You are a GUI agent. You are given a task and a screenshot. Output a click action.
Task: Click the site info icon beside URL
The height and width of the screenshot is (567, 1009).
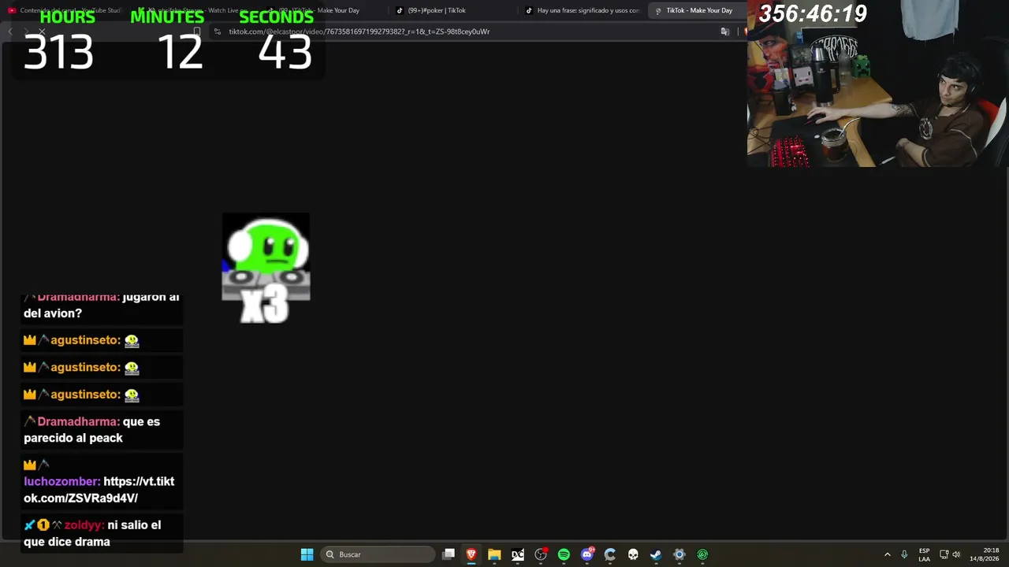(x=218, y=31)
